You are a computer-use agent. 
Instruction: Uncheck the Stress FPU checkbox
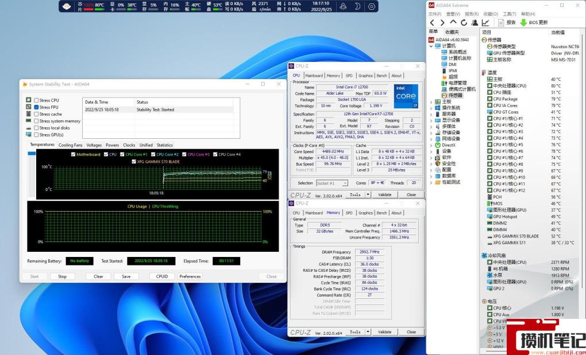coord(36,107)
